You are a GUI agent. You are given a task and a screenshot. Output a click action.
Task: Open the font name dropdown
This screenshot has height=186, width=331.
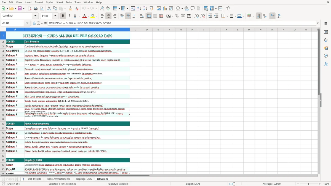(35, 16)
